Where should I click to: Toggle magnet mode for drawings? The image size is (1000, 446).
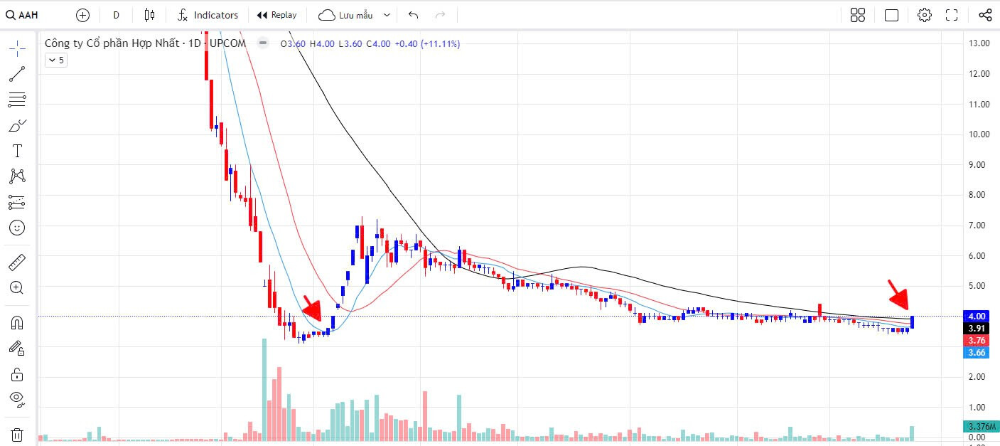coord(17,322)
